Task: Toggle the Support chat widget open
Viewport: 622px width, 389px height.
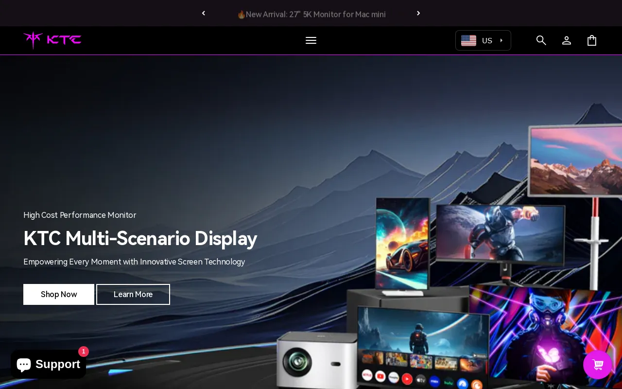Action: coord(49,364)
